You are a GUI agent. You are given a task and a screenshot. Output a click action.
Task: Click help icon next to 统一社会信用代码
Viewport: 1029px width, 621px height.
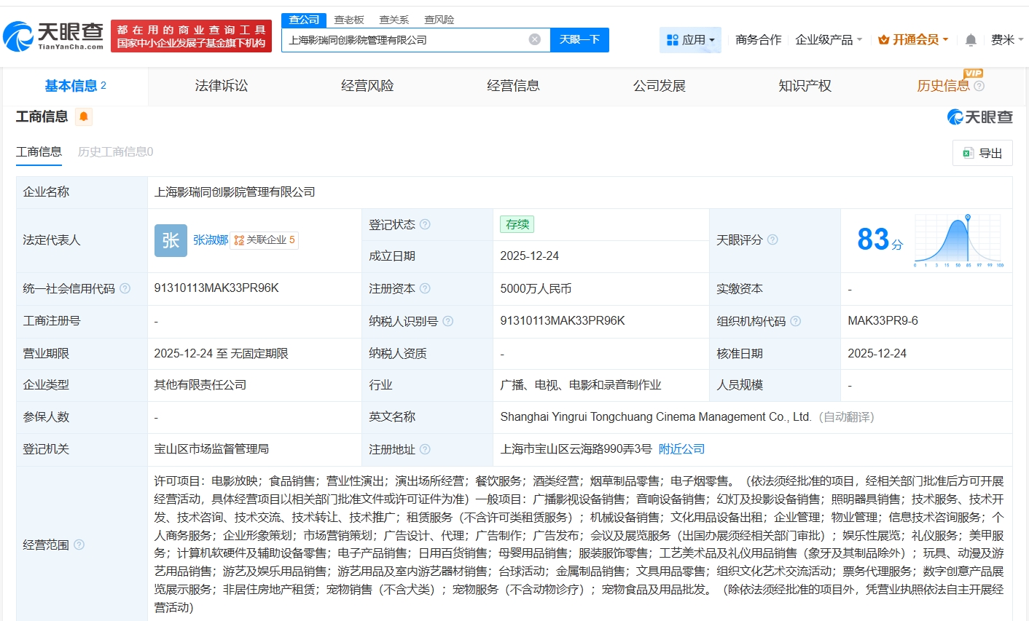pyautogui.click(x=125, y=288)
